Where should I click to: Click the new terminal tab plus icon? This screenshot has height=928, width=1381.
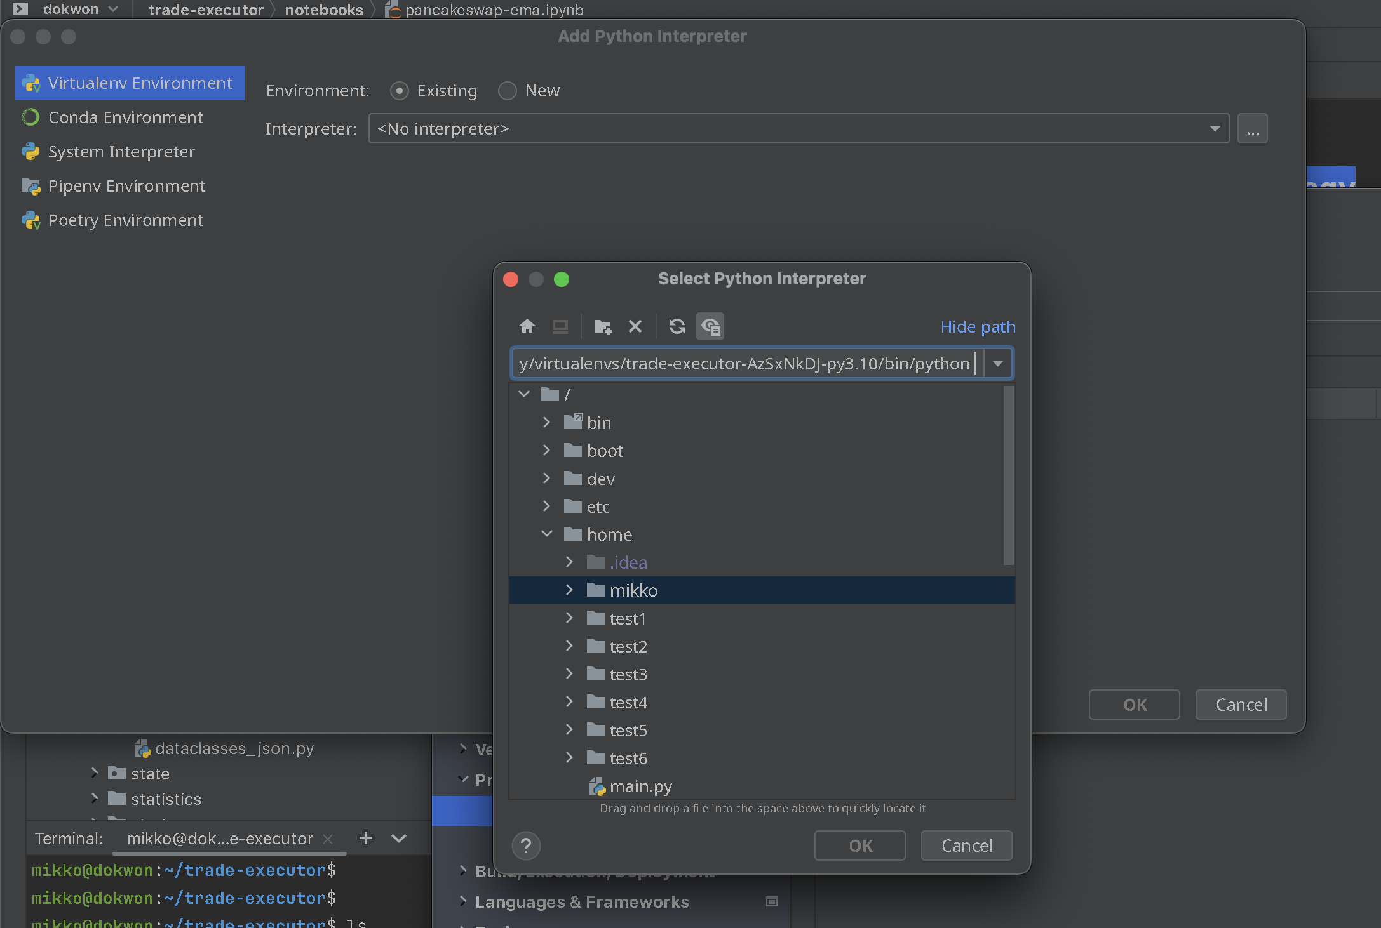pyautogui.click(x=366, y=839)
